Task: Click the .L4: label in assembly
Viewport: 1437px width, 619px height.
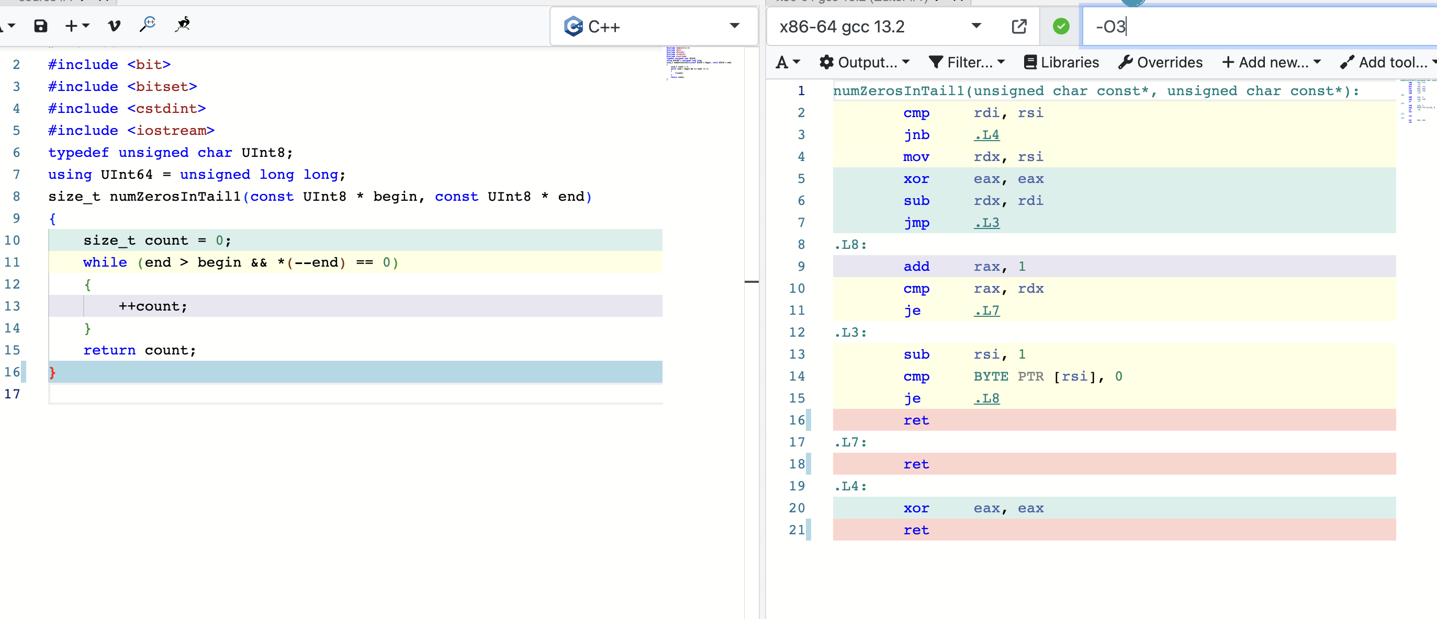Action: click(851, 486)
